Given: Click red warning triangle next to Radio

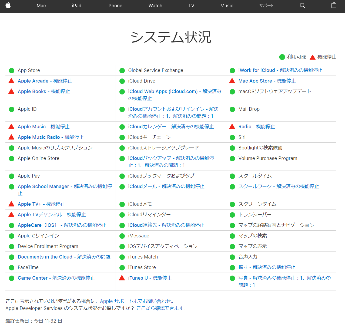Looking at the screenshot, I should pyautogui.click(x=232, y=126).
